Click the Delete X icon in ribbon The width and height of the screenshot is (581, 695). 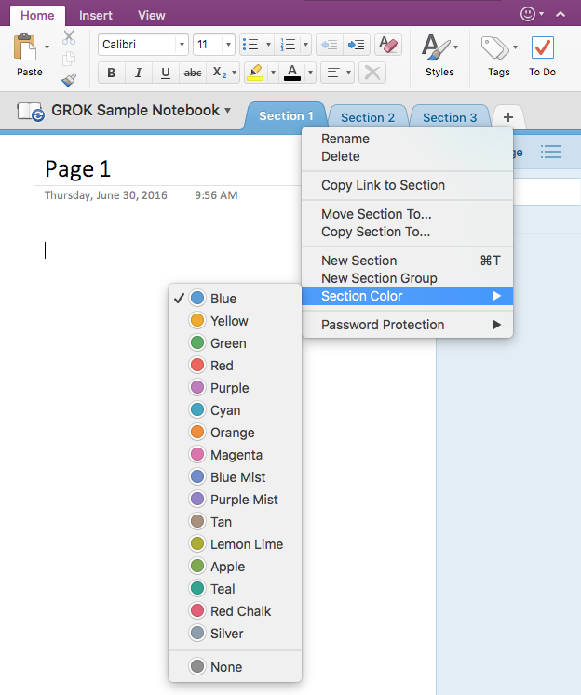pyautogui.click(x=372, y=73)
